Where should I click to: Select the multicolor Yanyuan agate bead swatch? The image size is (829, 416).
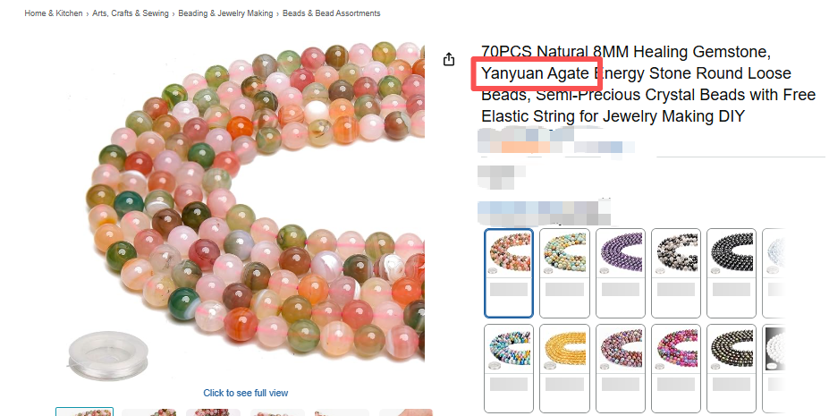pos(509,273)
